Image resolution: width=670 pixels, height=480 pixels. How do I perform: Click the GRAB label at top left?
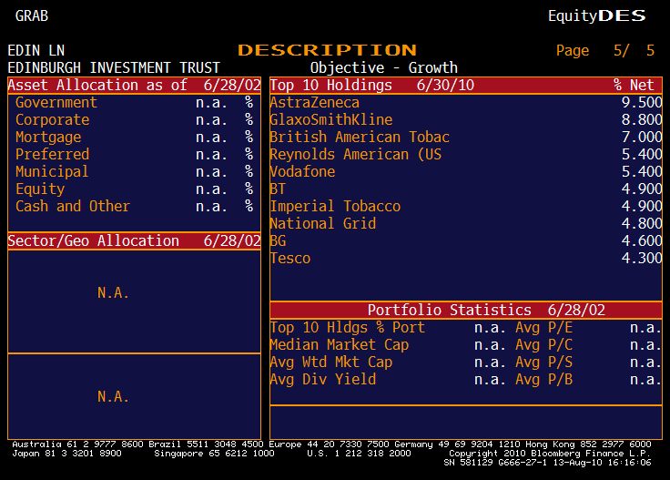click(x=32, y=15)
